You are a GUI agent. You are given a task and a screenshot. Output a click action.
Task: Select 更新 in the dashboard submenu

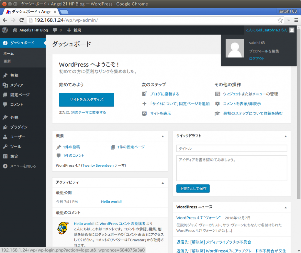tap(7, 61)
